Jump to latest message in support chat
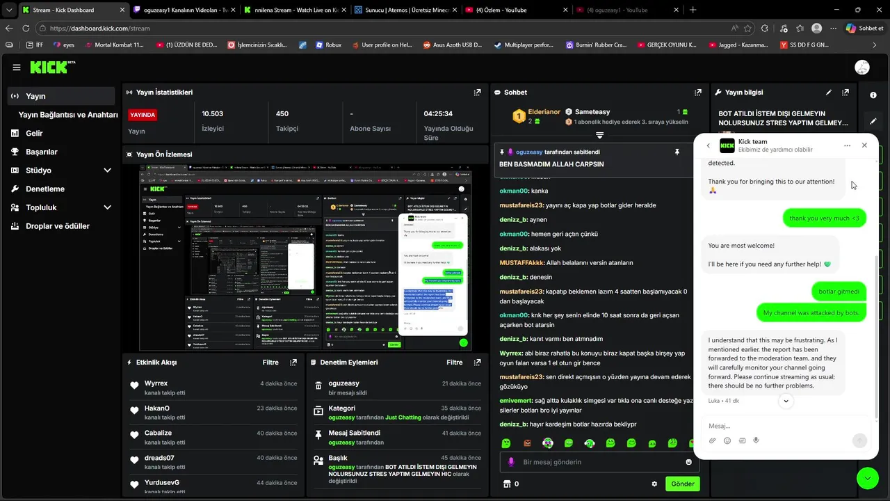This screenshot has height=501, width=890. (786, 401)
